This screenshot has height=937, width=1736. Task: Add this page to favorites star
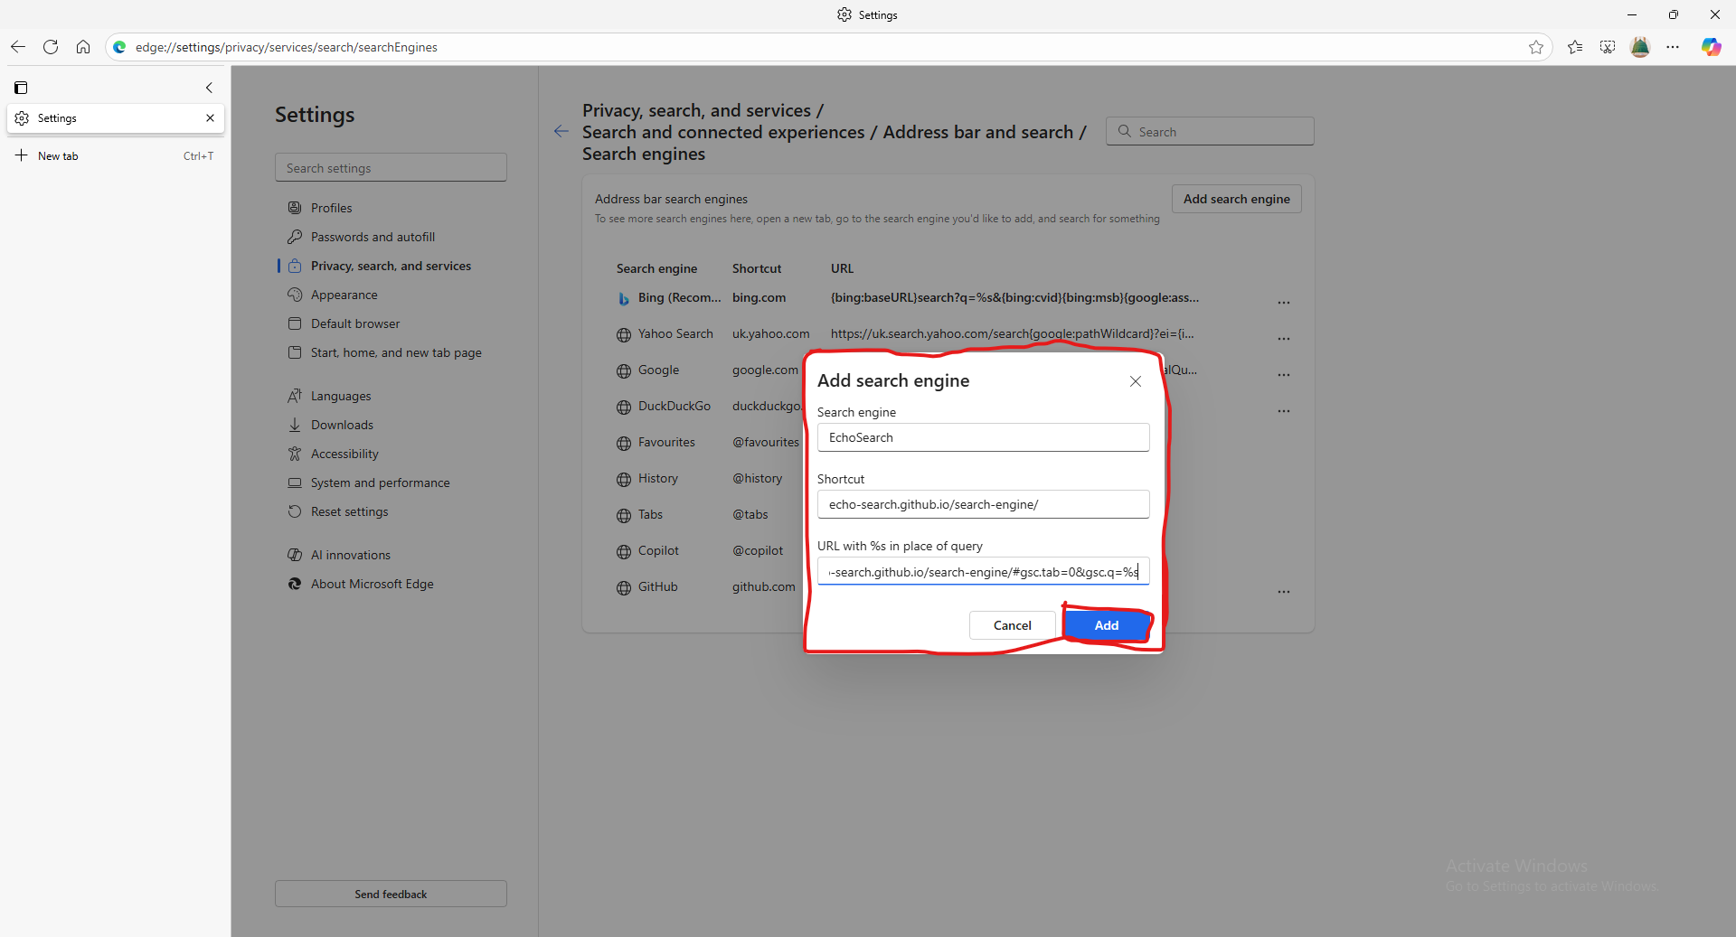(1536, 47)
